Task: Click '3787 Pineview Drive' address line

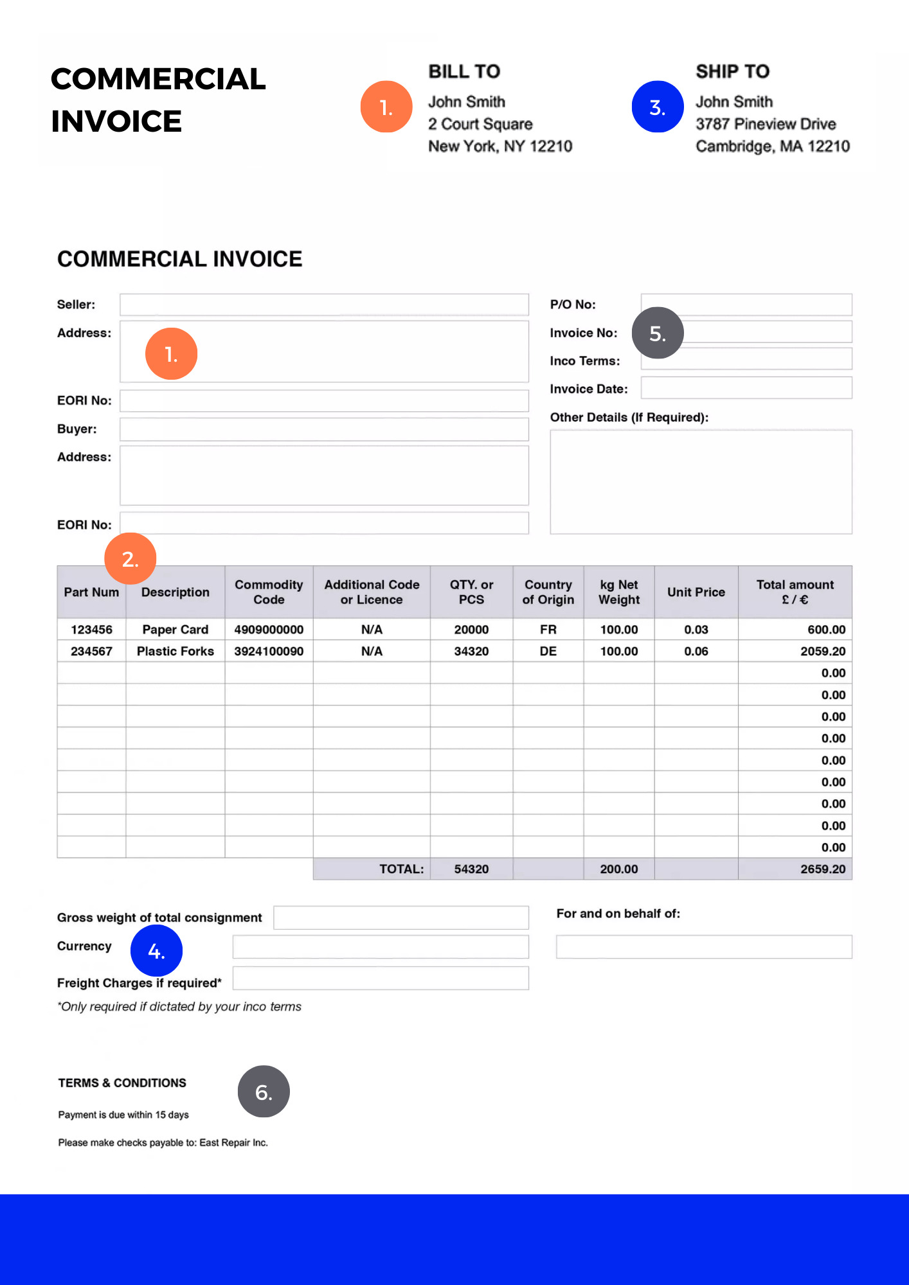Action: click(766, 124)
